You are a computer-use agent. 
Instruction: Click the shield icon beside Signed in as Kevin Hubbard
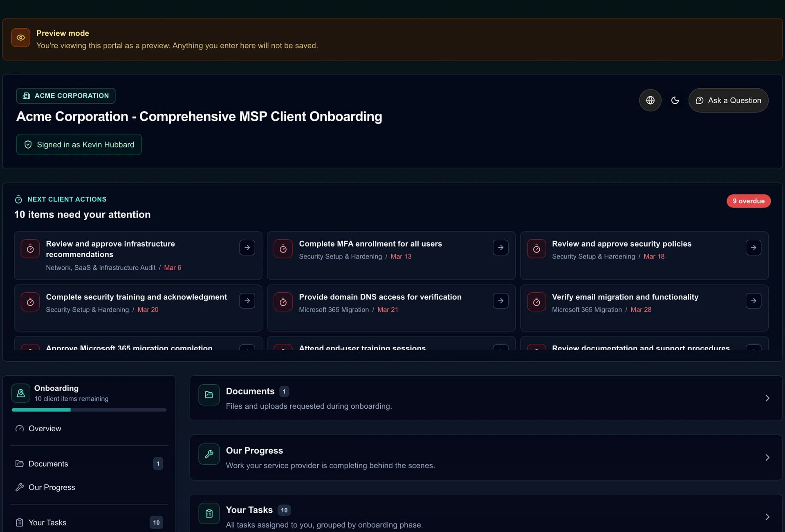(28, 145)
